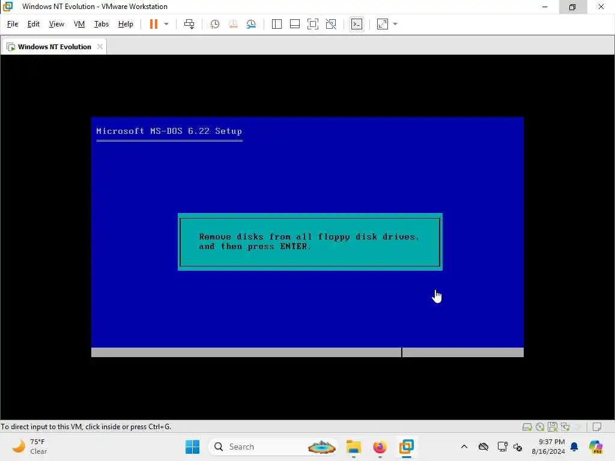This screenshot has height=461, width=615.
Task: Open the Windows Start menu
Action: tap(192, 447)
